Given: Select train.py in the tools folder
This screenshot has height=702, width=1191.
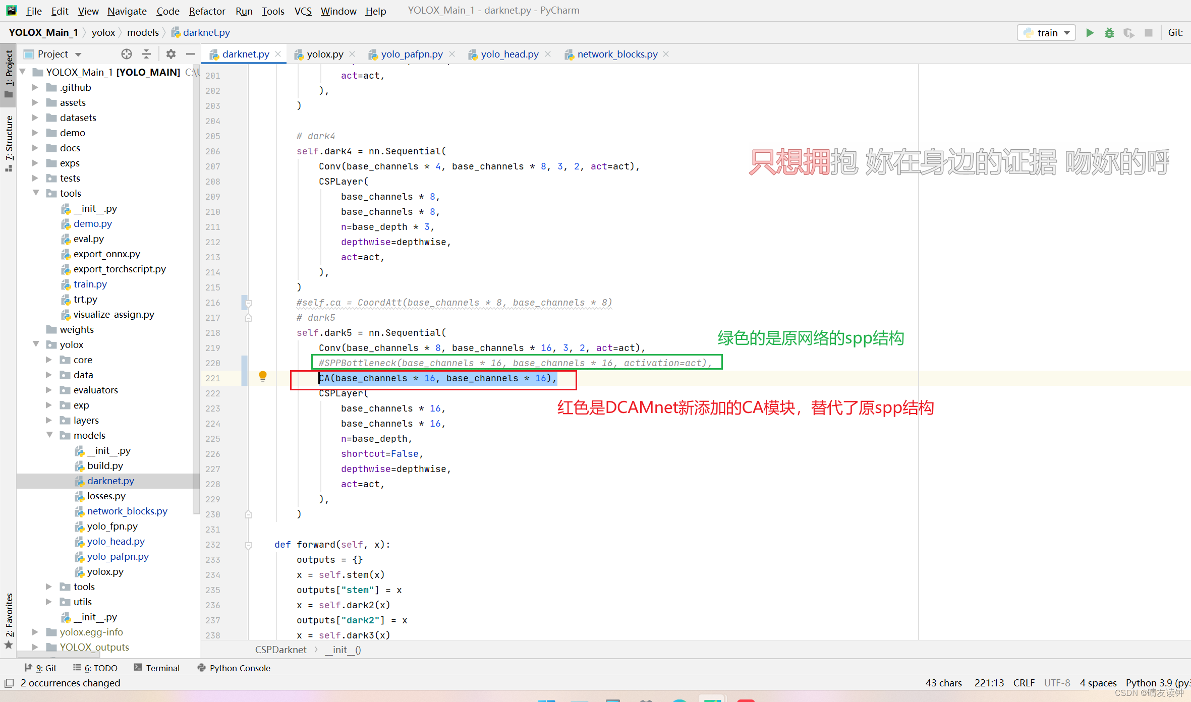Looking at the screenshot, I should pos(90,284).
